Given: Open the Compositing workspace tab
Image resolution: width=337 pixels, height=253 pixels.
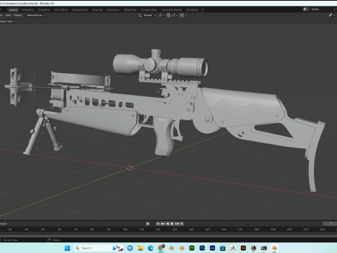Looking at the screenshot, I should tap(149, 10).
